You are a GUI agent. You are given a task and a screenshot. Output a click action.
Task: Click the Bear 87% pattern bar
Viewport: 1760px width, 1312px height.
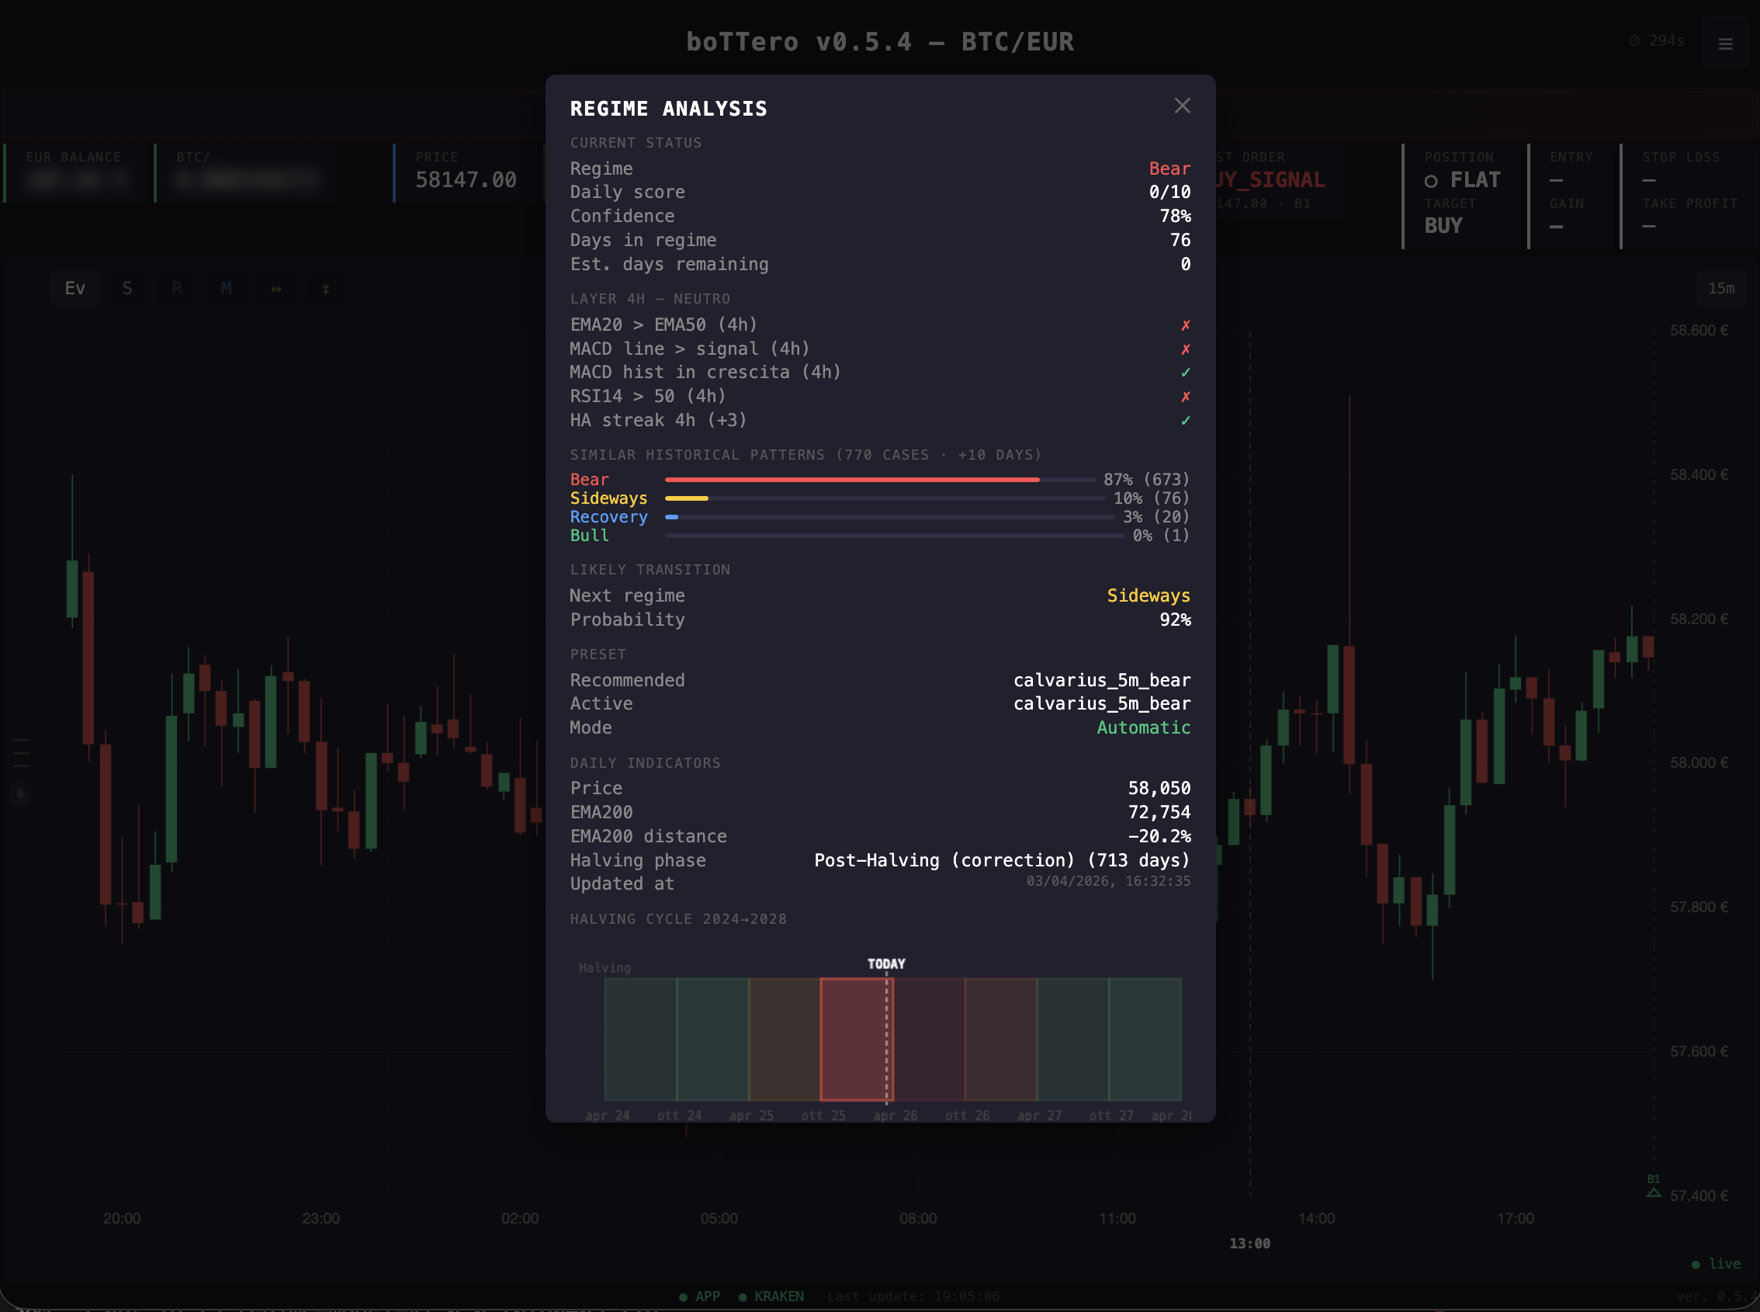(x=852, y=480)
